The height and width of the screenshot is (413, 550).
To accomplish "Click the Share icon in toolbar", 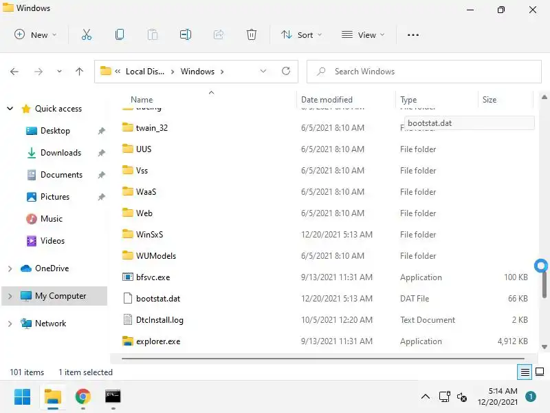I will 219,35.
